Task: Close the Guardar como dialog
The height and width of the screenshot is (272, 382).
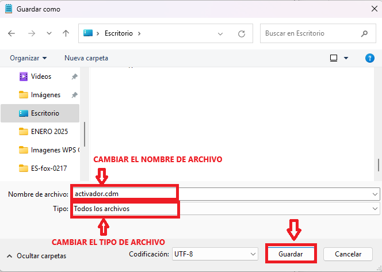Action: (x=374, y=9)
